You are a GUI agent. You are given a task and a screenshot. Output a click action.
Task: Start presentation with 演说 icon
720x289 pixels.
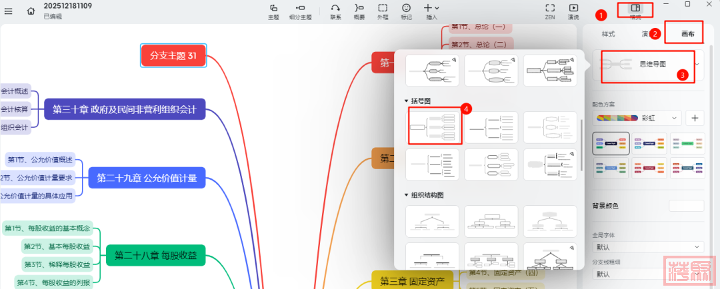coord(573,10)
